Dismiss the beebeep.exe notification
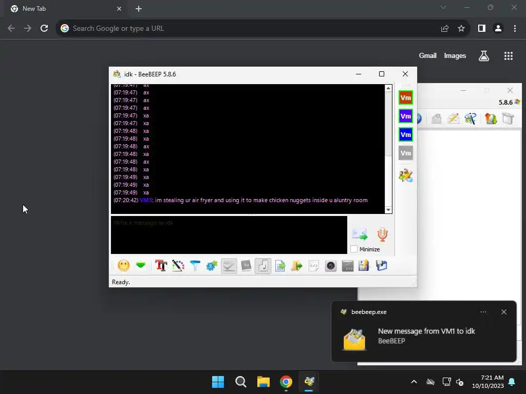This screenshot has width=526, height=394. coord(503,312)
